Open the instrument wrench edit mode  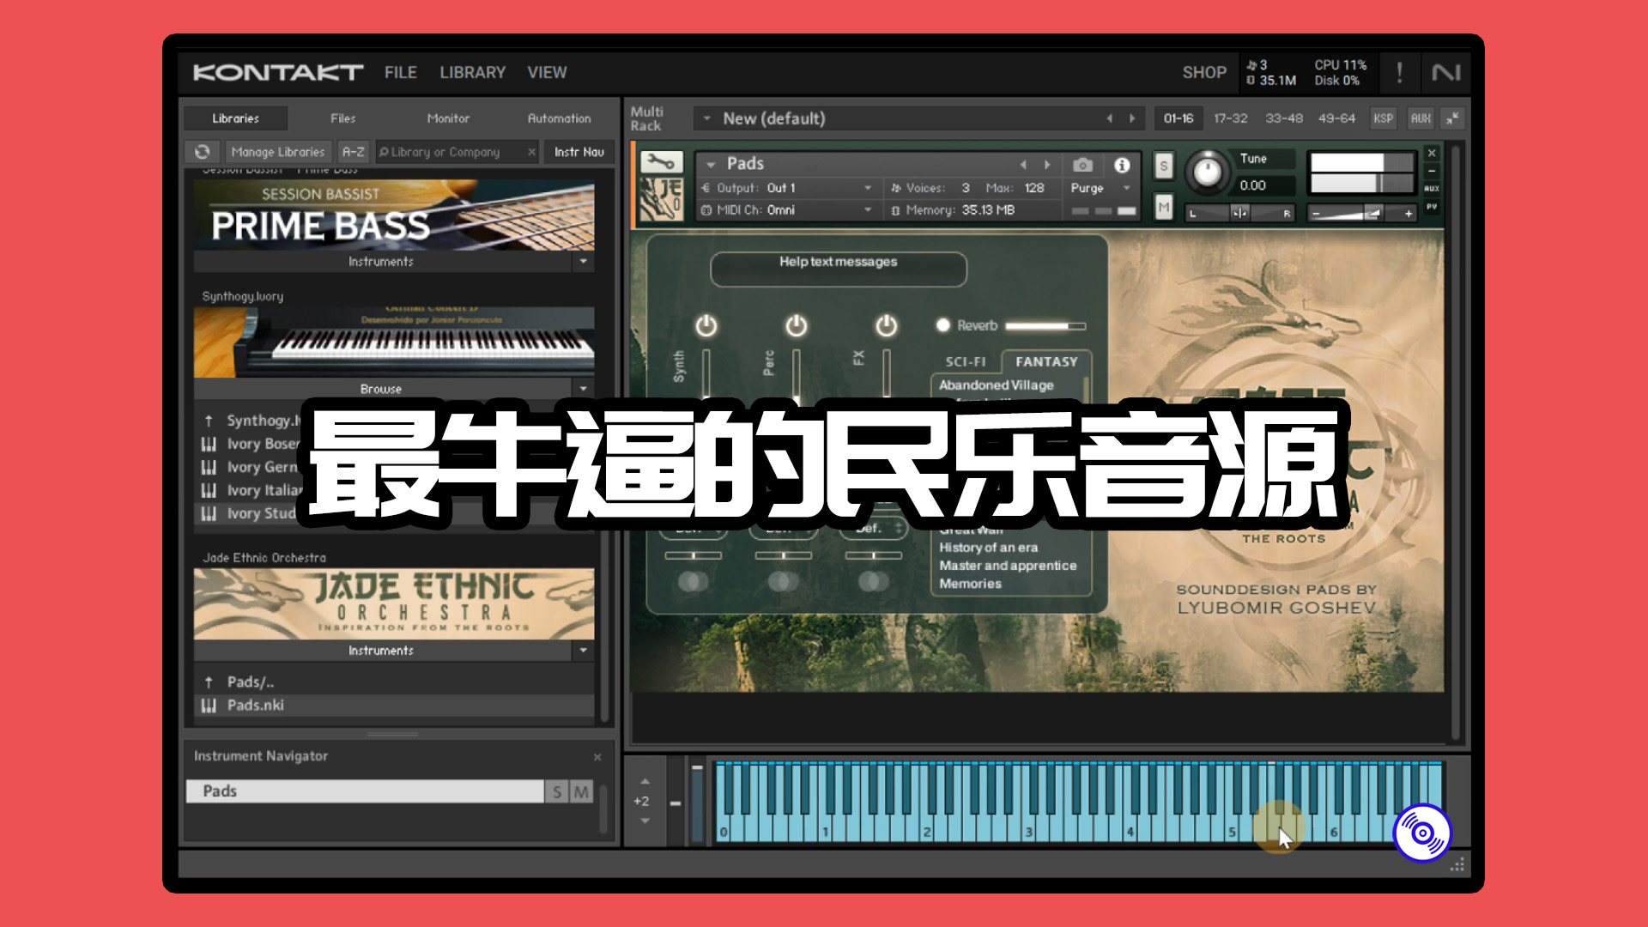click(661, 162)
